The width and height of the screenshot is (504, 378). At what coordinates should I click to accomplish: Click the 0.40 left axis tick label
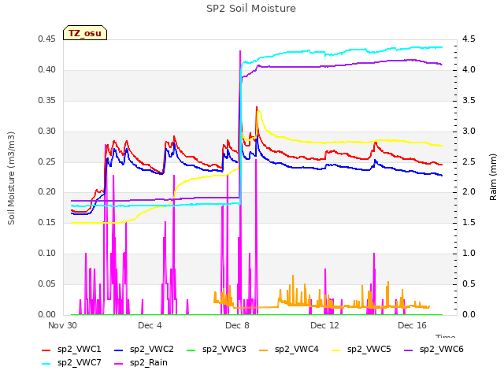46,70
